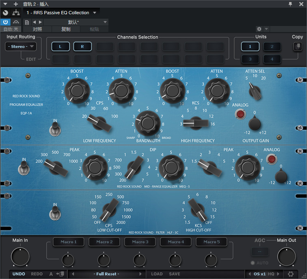
Task: Click the 自动: 关 automation button
Action: click(11, 29)
